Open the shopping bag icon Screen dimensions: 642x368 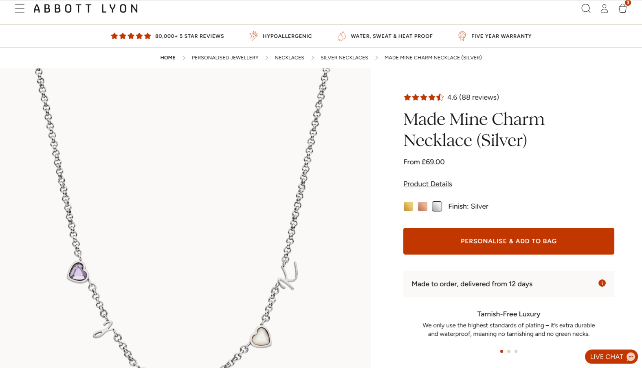click(622, 9)
